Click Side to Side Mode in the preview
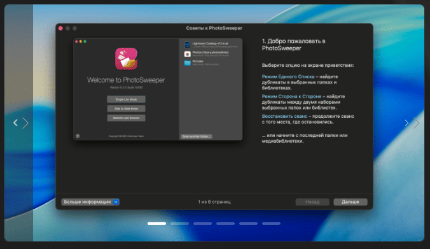The width and height of the screenshot is (430, 249). pyautogui.click(x=126, y=109)
